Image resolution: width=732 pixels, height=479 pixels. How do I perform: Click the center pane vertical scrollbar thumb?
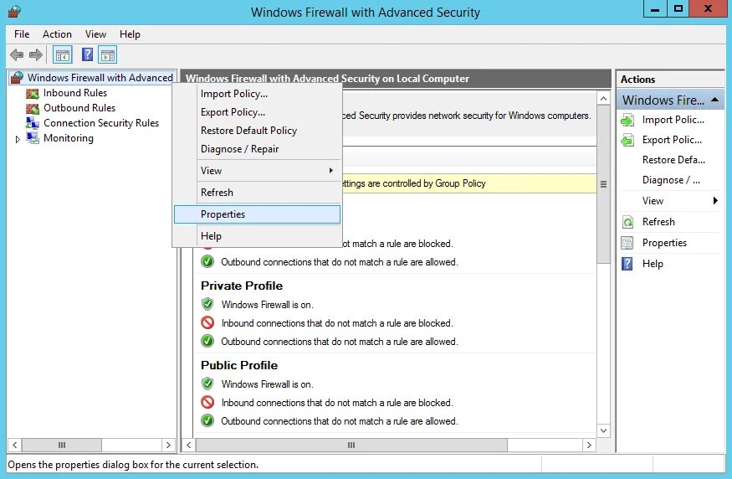point(604,184)
